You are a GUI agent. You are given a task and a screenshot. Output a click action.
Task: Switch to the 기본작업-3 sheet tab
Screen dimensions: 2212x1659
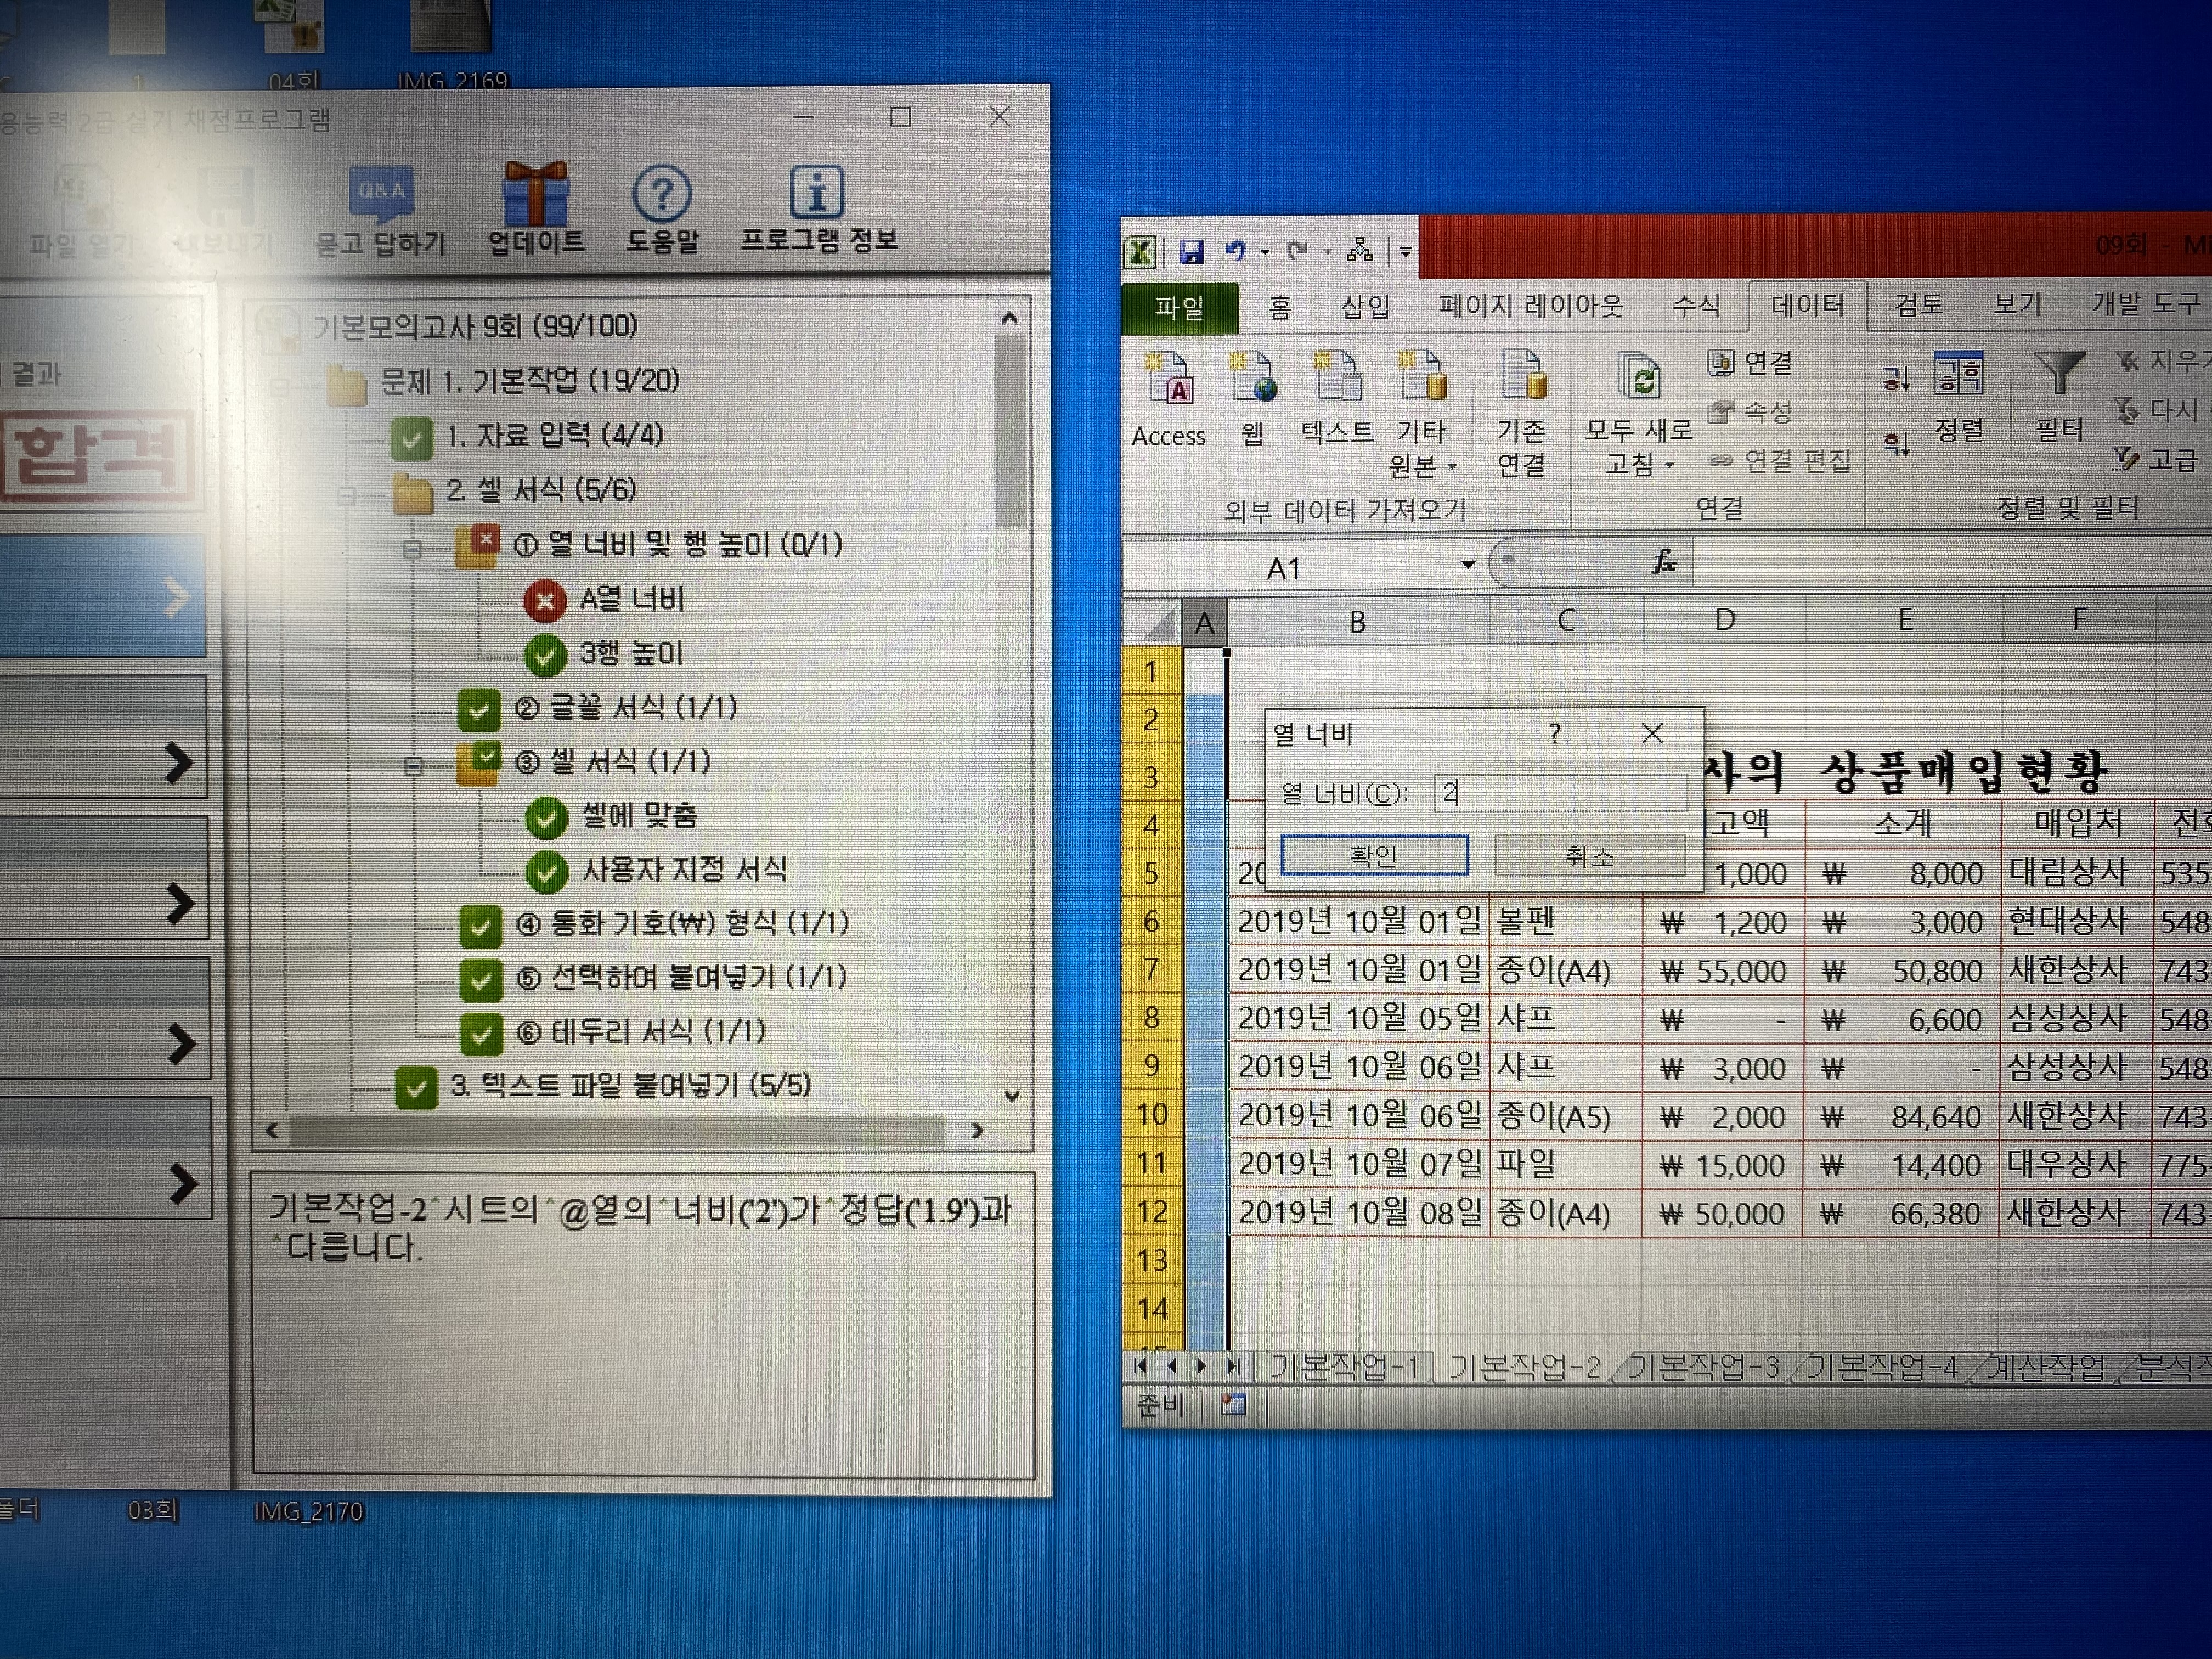1703,1367
